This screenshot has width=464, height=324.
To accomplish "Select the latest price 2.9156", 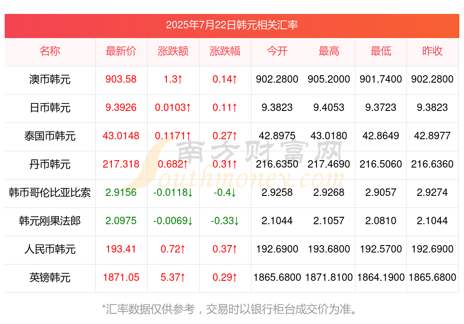I will pyautogui.click(x=121, y=193).
